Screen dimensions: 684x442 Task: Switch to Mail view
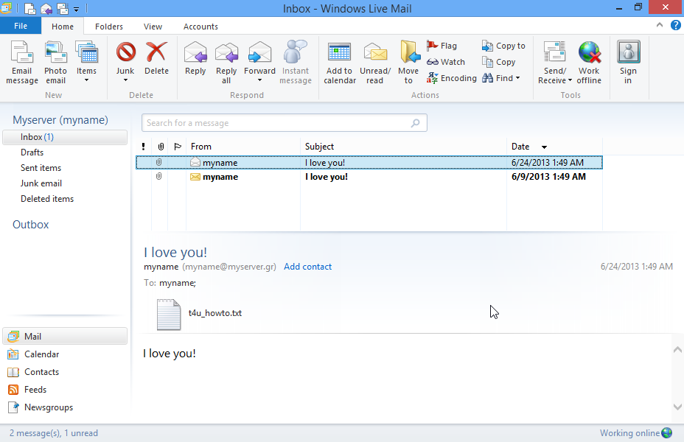tap(65, 336)
